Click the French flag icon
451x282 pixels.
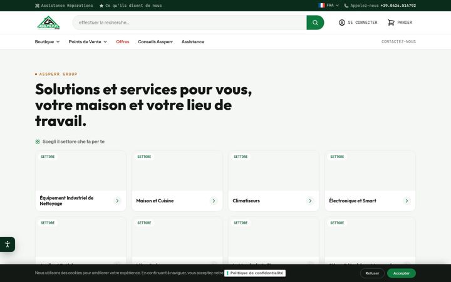click(321, 5)
